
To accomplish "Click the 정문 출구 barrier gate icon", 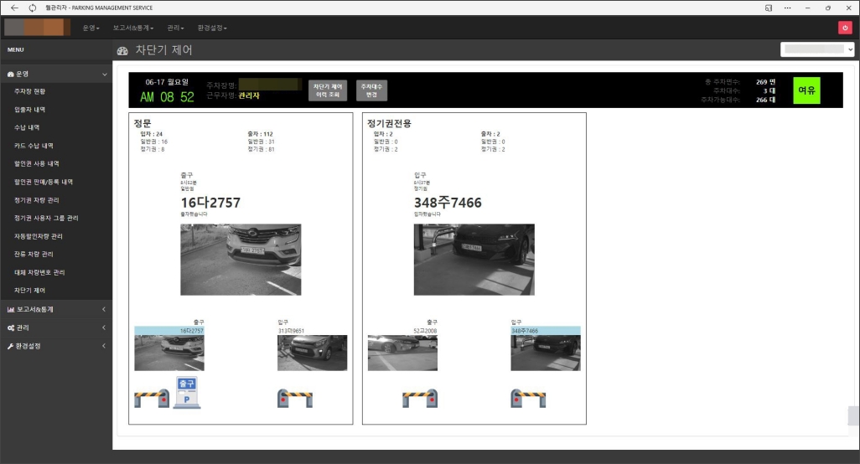I will [x=152, y=399].
